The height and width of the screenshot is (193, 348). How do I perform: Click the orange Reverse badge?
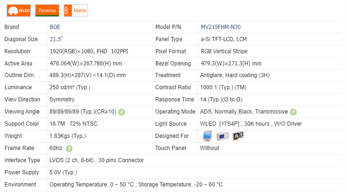click(x=47, y=10)
